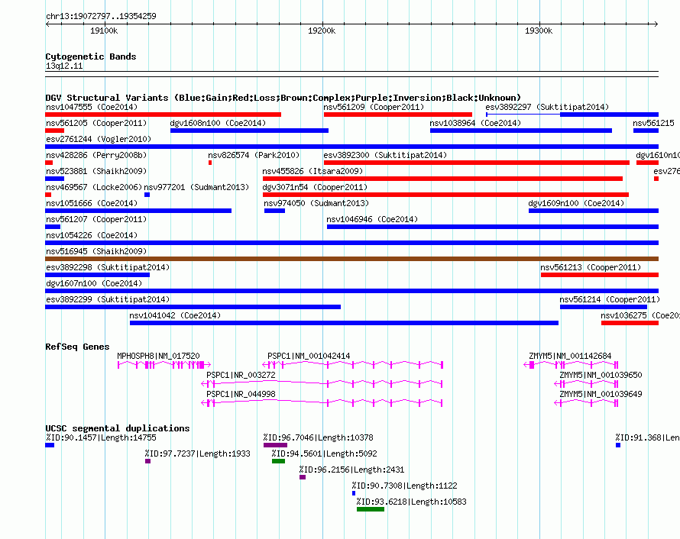The width and height of the screenshot is (680, 539).
Task: Click dgv1609n100 (Coe2014) label
Action: click(x=576, y=203)
